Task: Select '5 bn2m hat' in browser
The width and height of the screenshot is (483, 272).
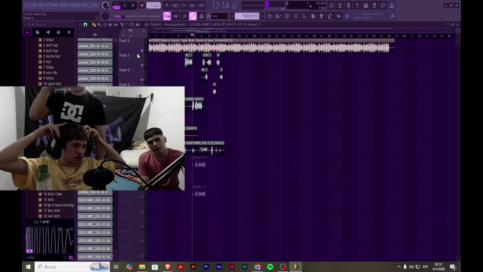Action: pyautogui.click(x=51, y=56)
